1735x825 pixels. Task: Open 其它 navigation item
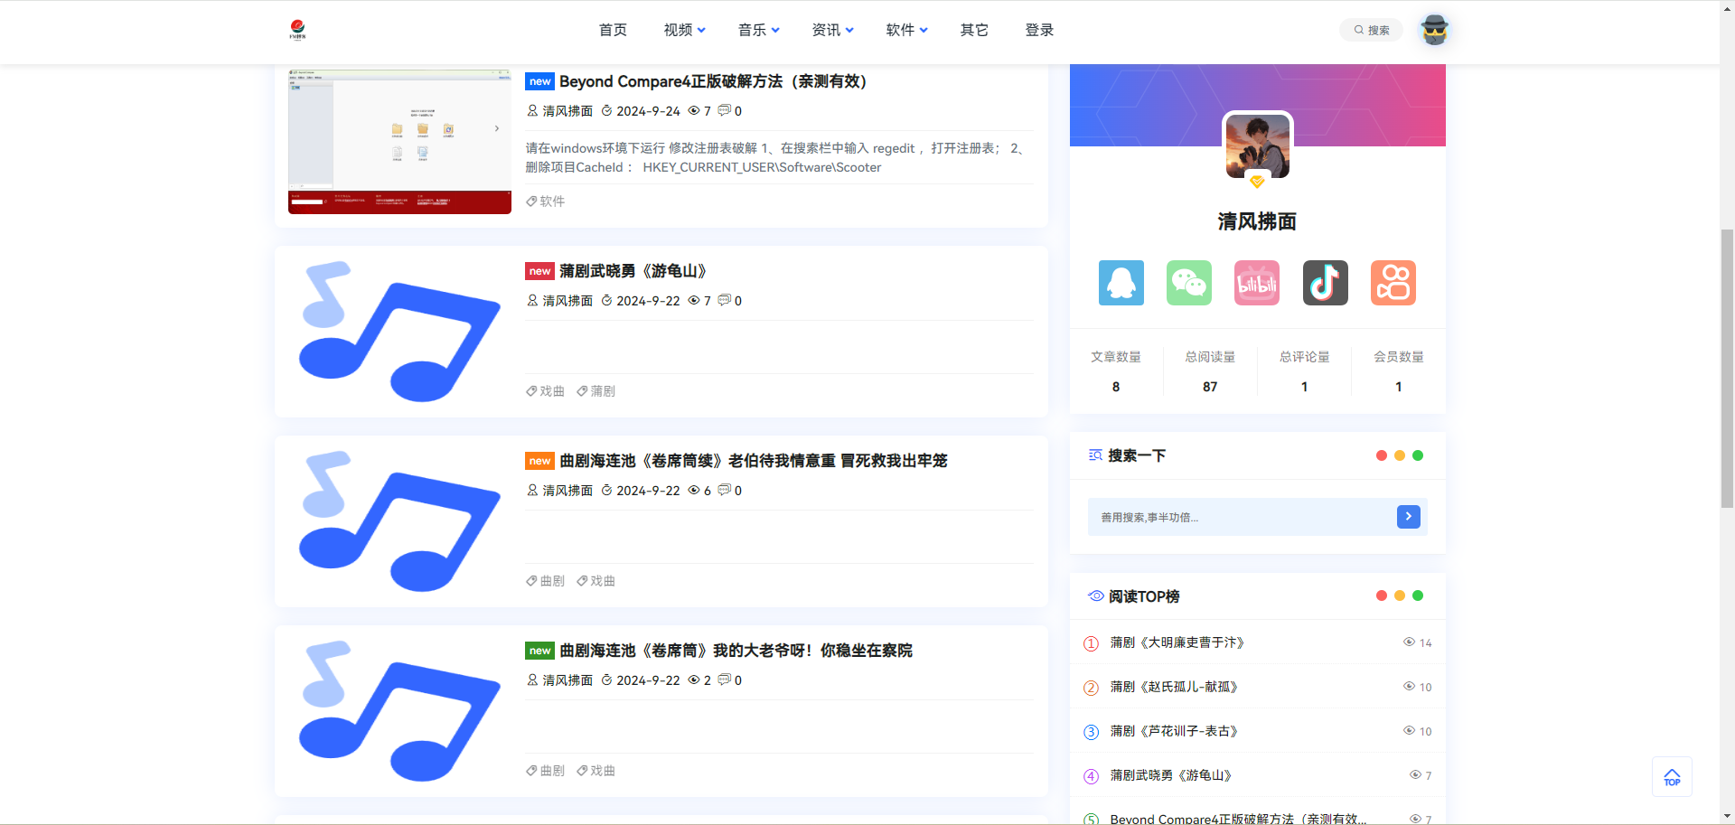click(x=974, y=30)
